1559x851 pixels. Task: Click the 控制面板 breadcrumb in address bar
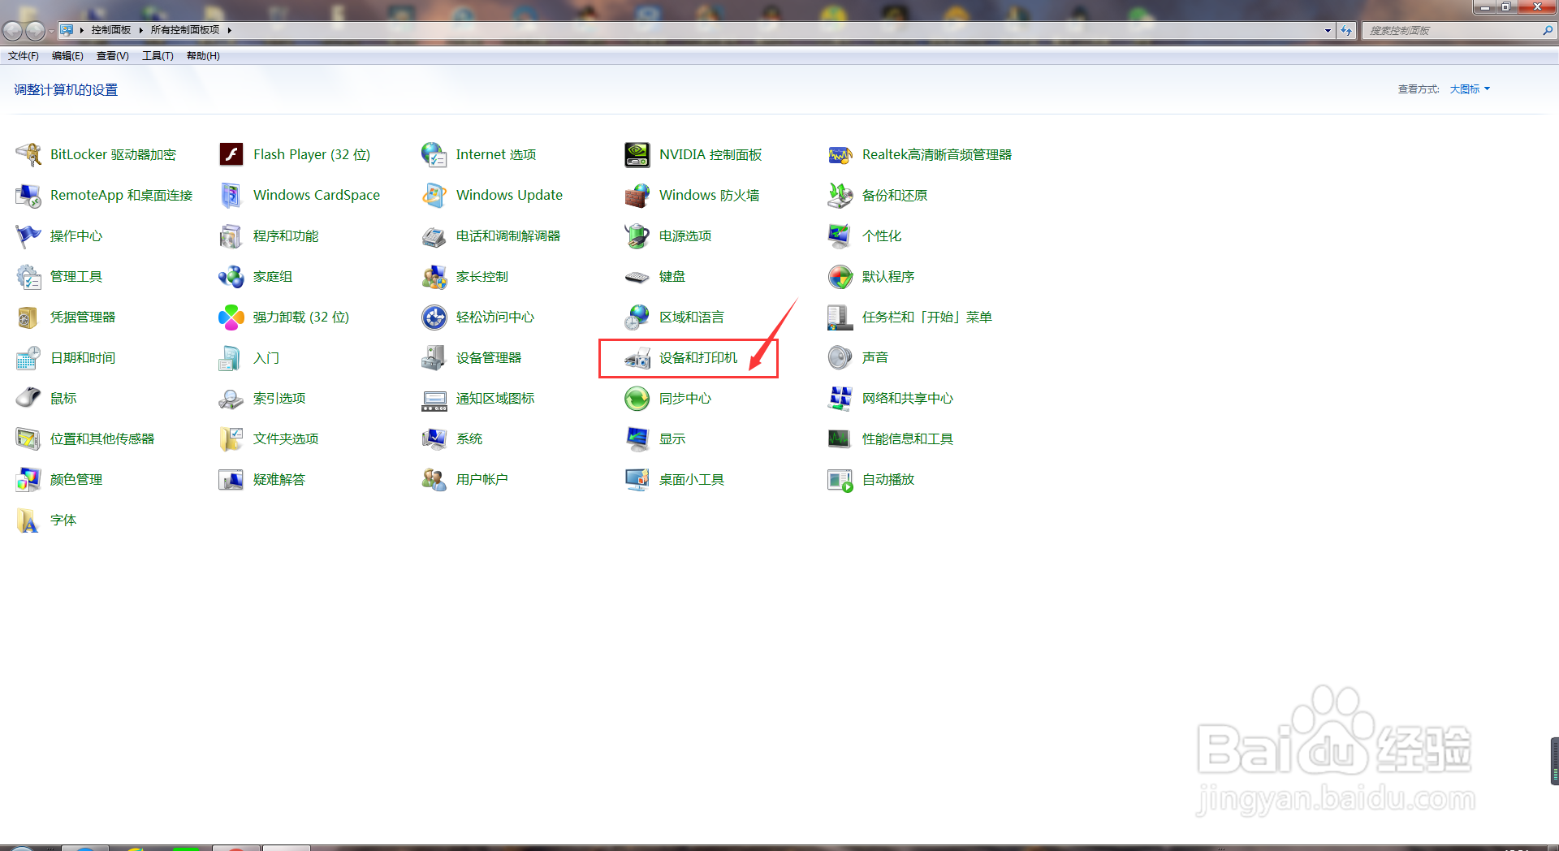click(x=111, y=30)
